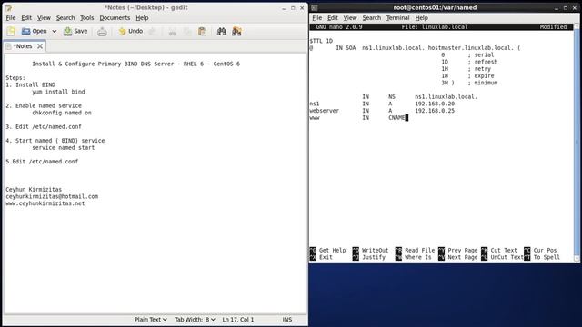Viewport: 582px width, 327px height.
Task: Open terminal Search menu
Action: click(372, 18)
